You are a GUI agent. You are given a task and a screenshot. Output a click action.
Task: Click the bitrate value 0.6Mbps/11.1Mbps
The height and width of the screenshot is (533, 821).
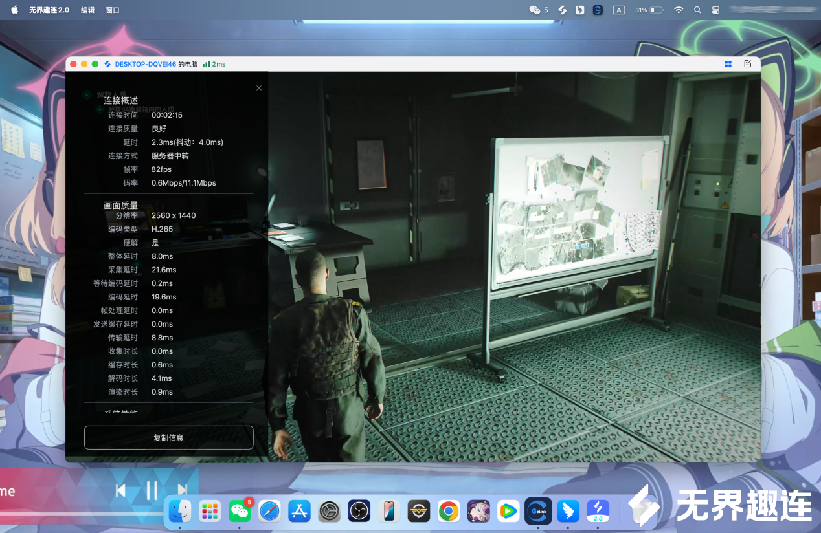(184, 183)
